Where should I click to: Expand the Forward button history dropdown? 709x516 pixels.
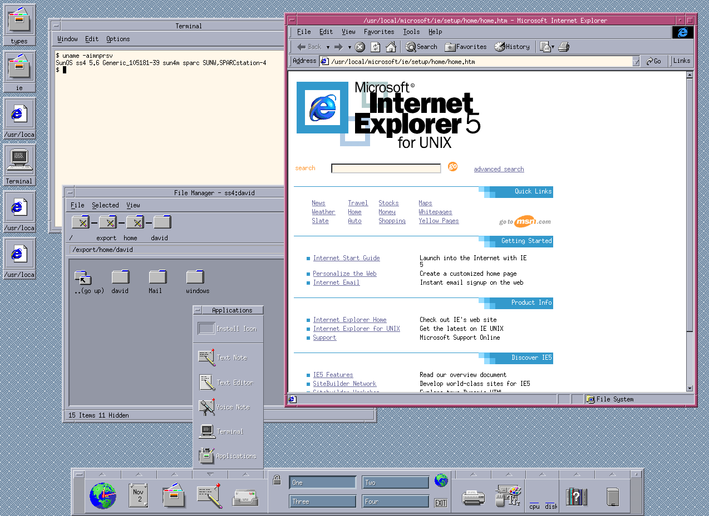[x=349, y=47]
